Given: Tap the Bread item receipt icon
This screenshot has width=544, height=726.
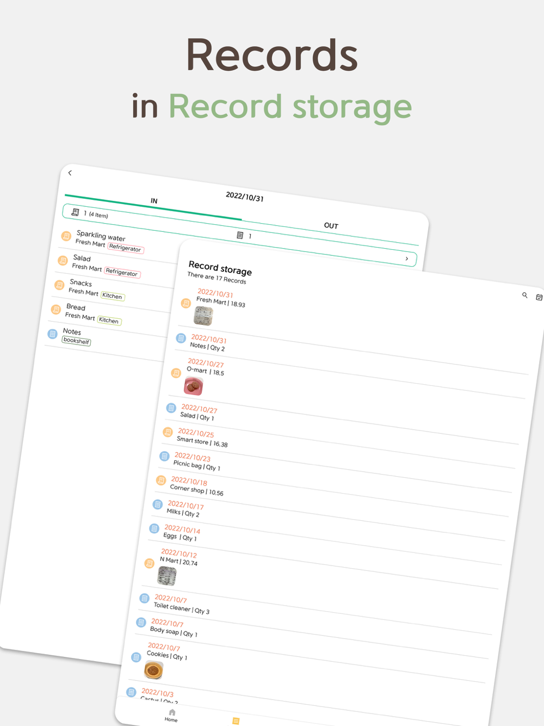Looking at the screenshot, I should [x=56, y=309].
